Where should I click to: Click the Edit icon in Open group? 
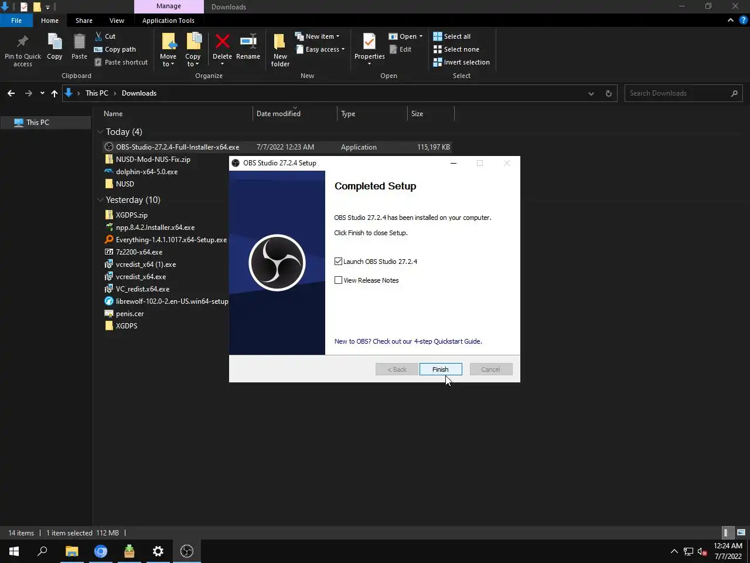(x=393, y=49)
